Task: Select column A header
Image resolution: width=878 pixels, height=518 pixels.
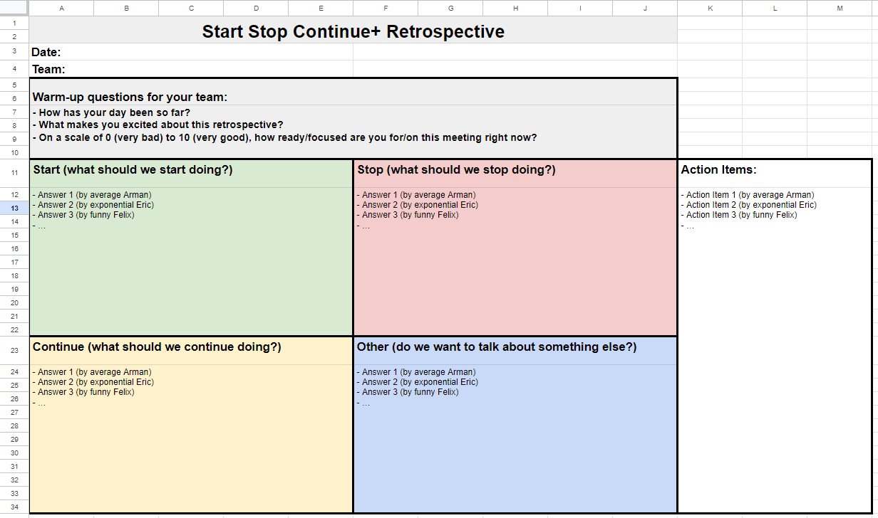Action: (x=61, y=8)
